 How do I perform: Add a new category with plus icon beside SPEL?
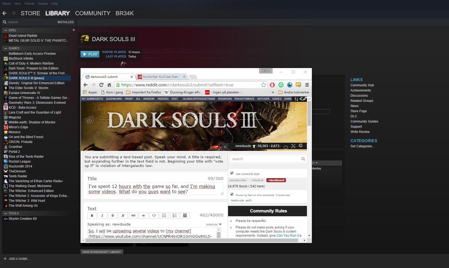pos(73,30)
